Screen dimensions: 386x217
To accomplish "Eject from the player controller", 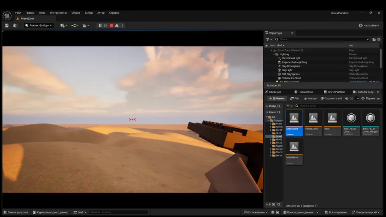I will tap(117, 26).
